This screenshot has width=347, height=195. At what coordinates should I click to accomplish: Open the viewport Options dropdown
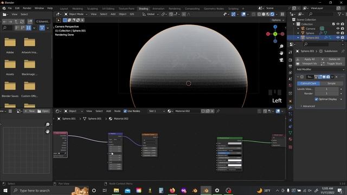point(278,20)
